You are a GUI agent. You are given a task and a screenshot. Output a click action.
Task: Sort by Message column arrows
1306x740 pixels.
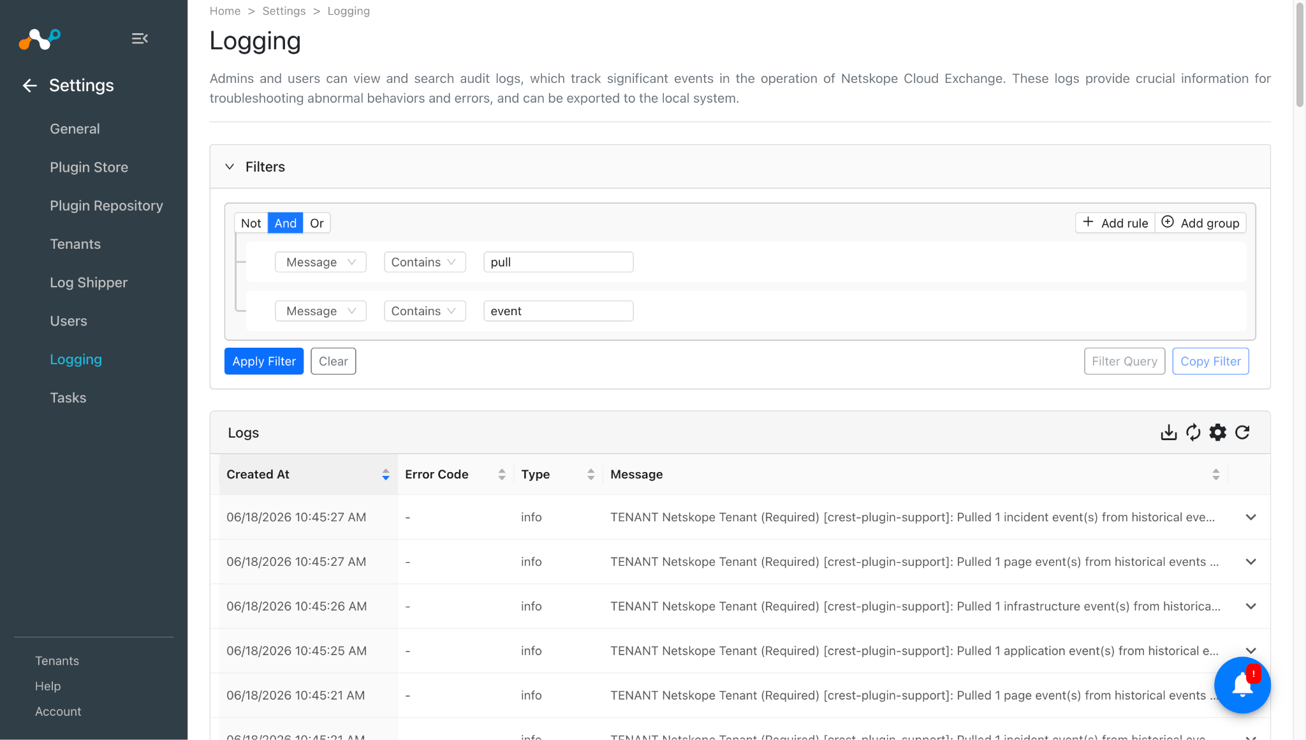coord(1216,475)
